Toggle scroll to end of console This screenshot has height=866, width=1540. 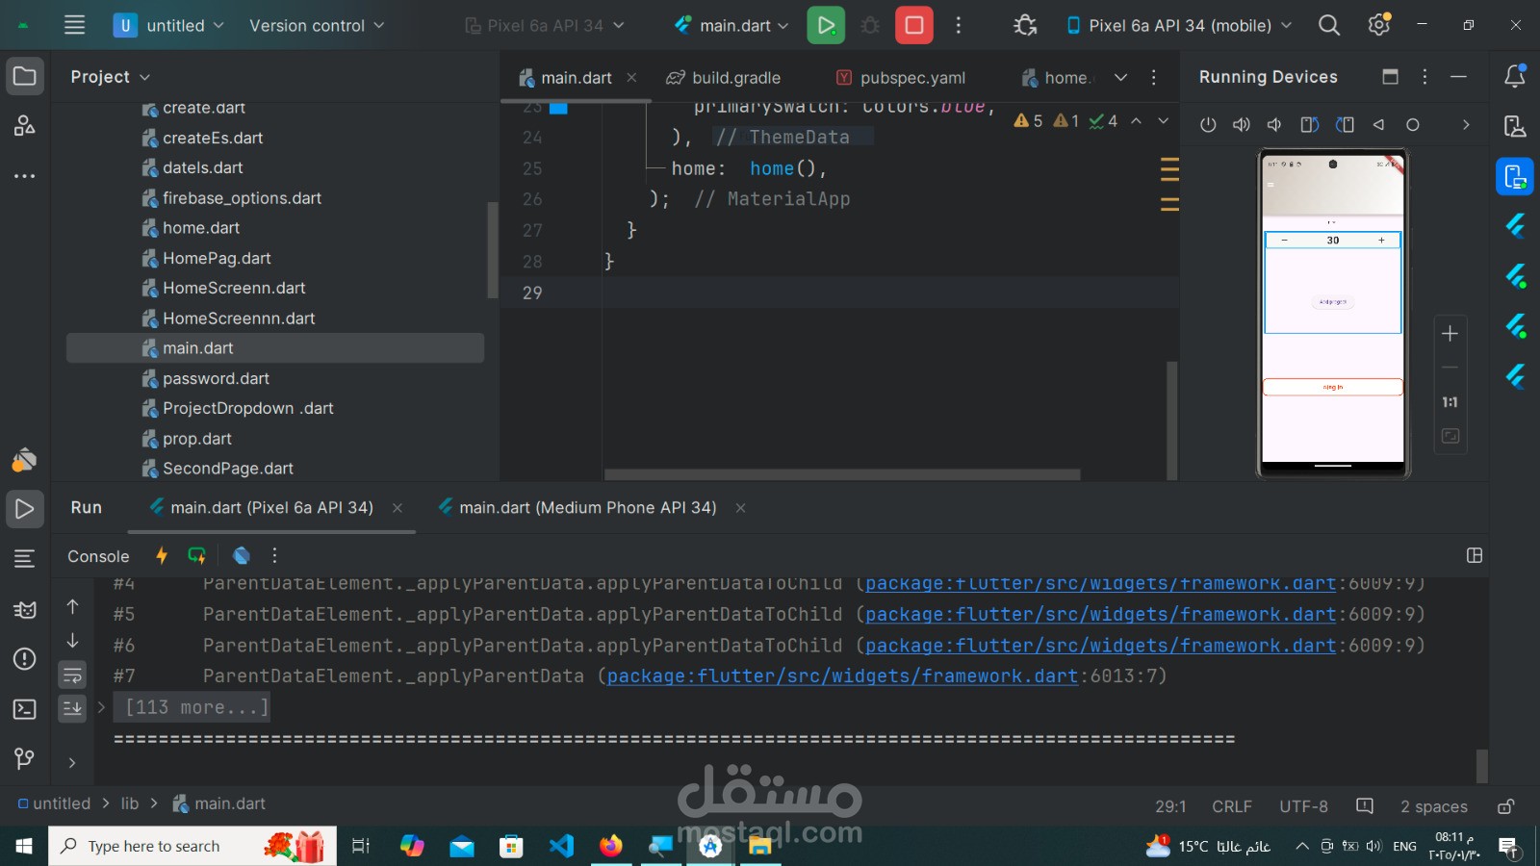(x=72, y=708)
